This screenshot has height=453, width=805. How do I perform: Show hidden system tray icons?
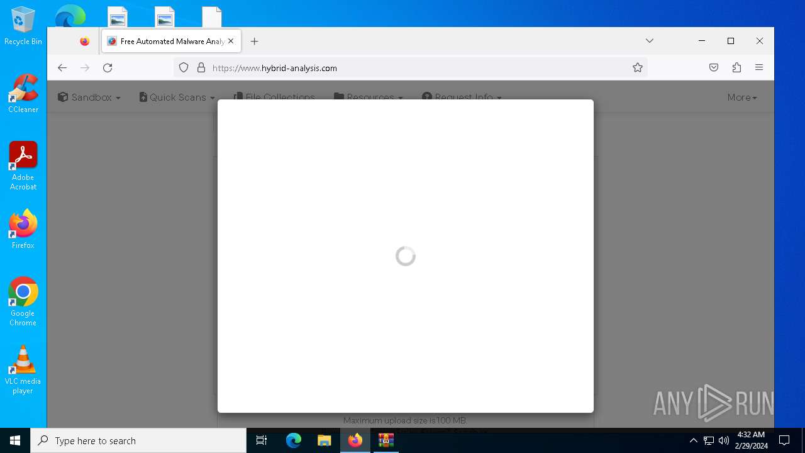[x=694, y=440]
